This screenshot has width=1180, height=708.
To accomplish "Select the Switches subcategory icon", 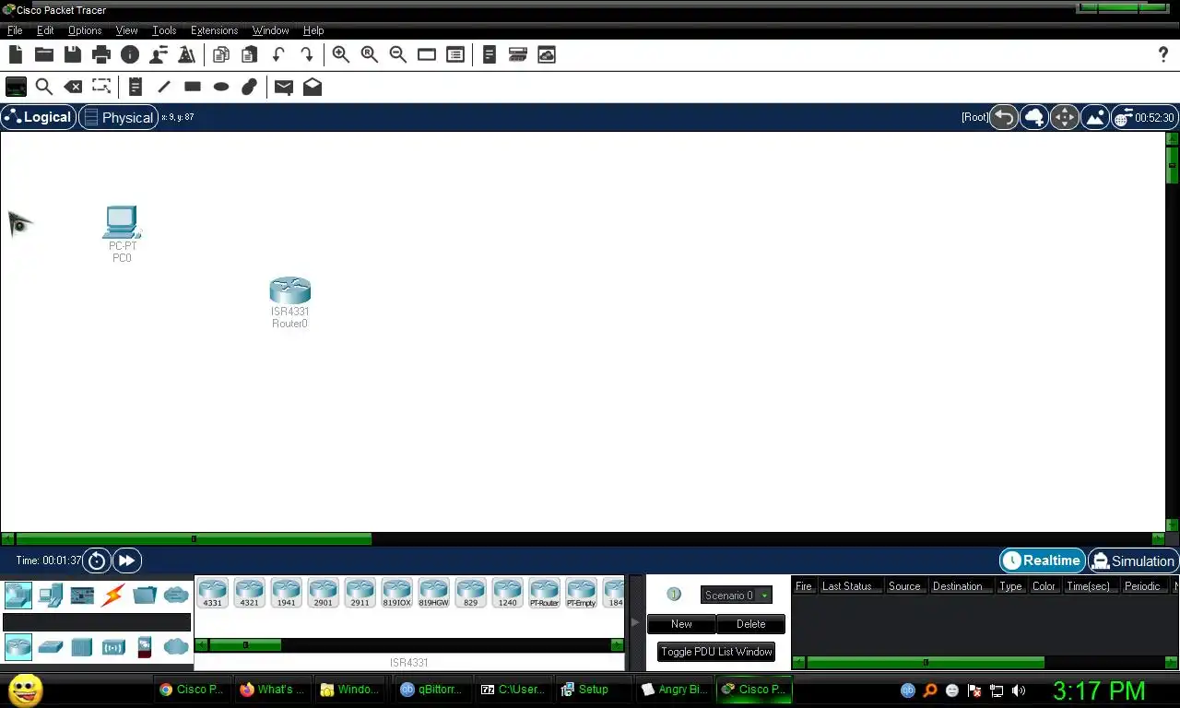I will [x=51, y=647].
